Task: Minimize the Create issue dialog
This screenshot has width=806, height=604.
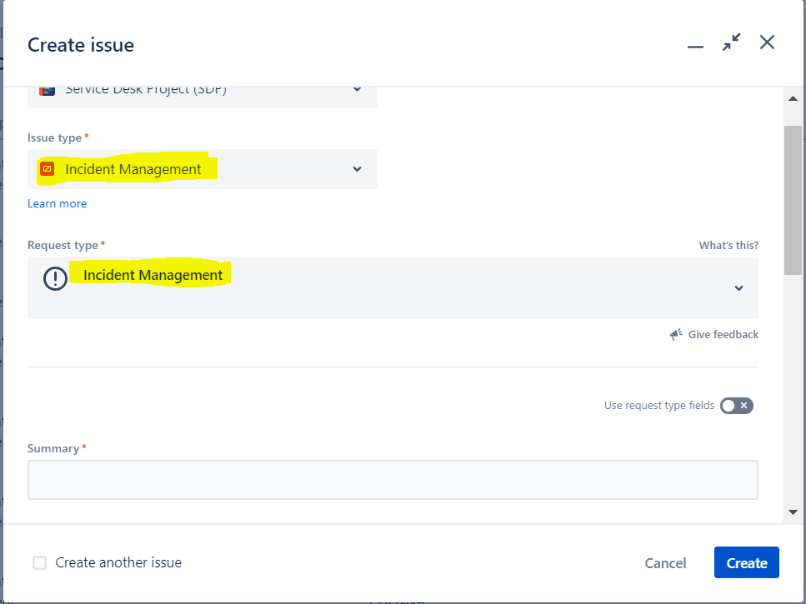Action: [695, 46]
